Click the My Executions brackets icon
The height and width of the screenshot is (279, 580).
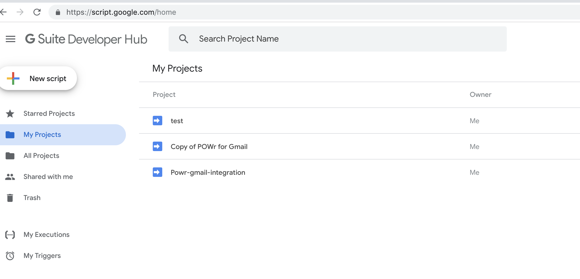pyautogui.click(x=10, y=235)
